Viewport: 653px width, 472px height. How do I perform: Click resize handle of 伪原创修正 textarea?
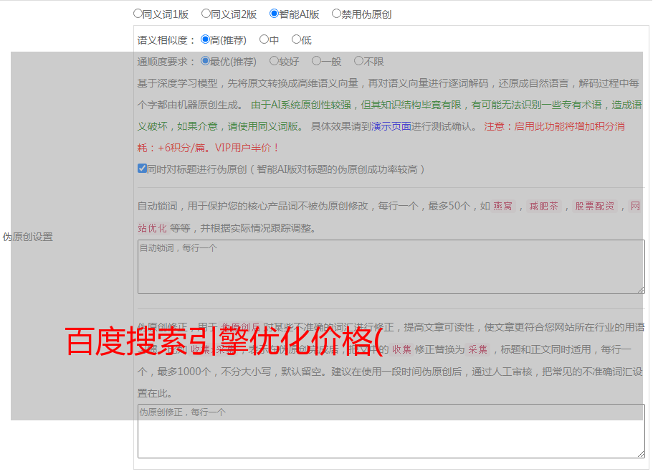pos(641,454)
